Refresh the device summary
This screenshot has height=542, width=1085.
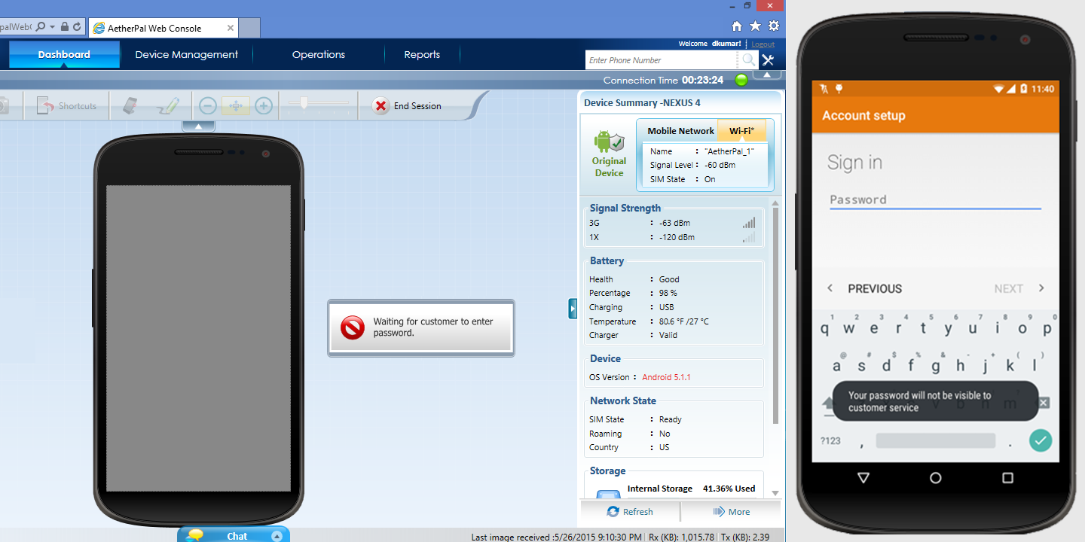point(630,512)
